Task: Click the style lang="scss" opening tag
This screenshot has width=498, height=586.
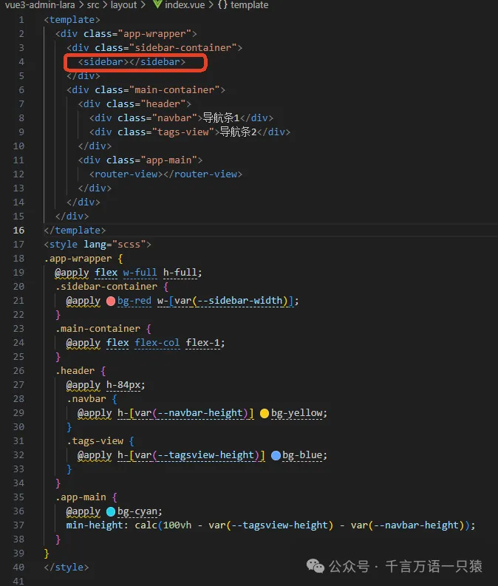Action: tap(98, 244)
